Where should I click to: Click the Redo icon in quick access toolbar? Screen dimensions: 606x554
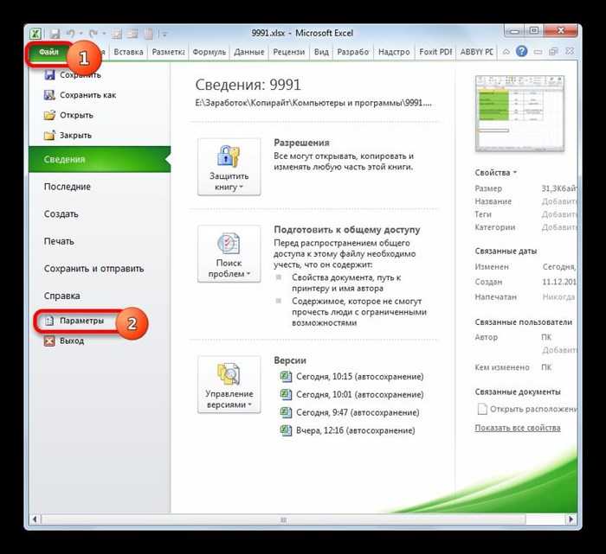tap(93, 34)
